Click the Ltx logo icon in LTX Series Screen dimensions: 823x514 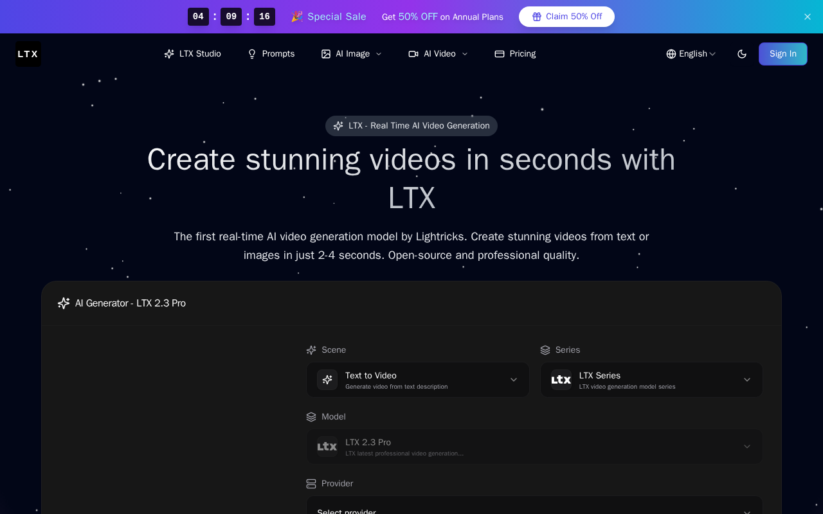click(561, 380)
